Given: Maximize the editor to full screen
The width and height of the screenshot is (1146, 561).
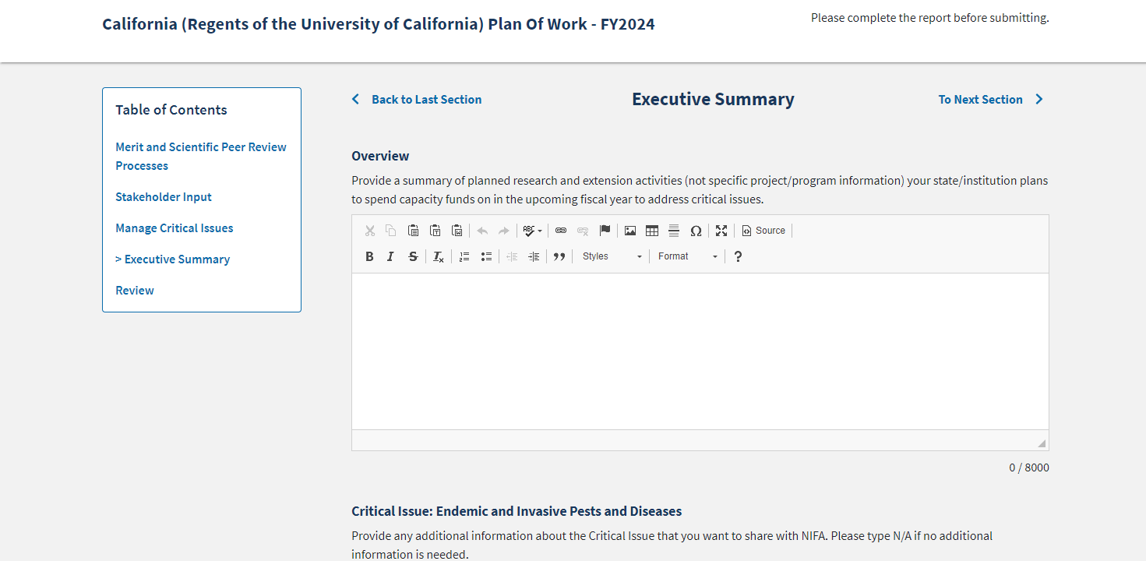Looking at the screenshot, I should coord(721,231).
